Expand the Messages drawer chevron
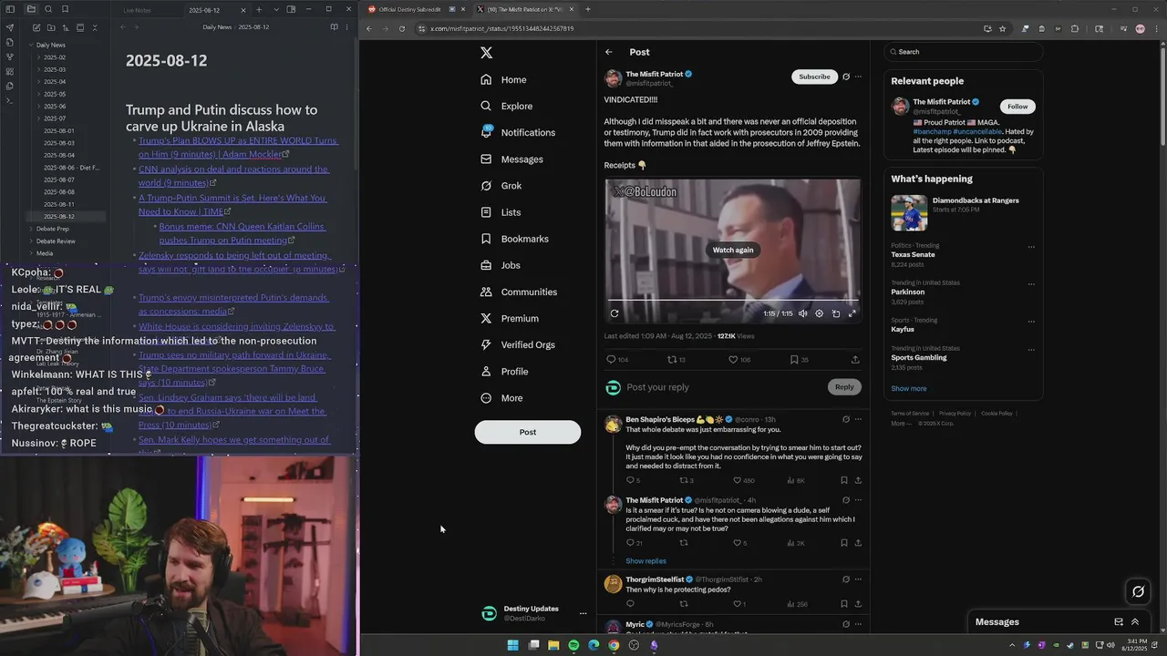 (x=1135, y=621)
